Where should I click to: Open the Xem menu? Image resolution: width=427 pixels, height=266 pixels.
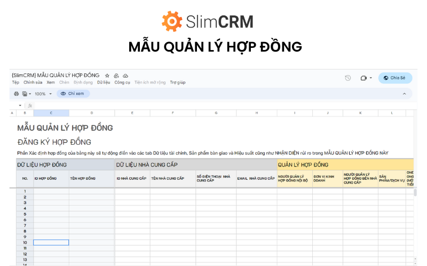tap(51, 82)
